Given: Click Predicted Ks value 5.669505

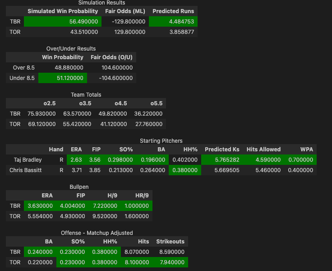Looking at the screenshot, I should (x=227, y=170).
